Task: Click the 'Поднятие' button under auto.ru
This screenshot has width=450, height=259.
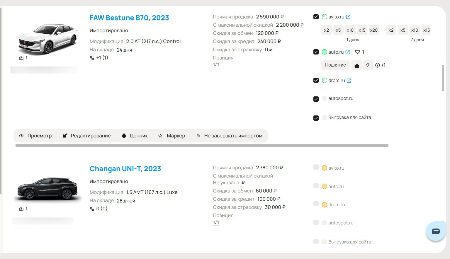Action: click(335, 65)
